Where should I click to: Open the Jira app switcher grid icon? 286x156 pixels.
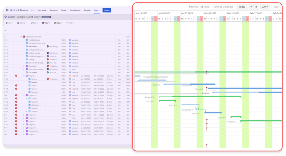point(7,10)
